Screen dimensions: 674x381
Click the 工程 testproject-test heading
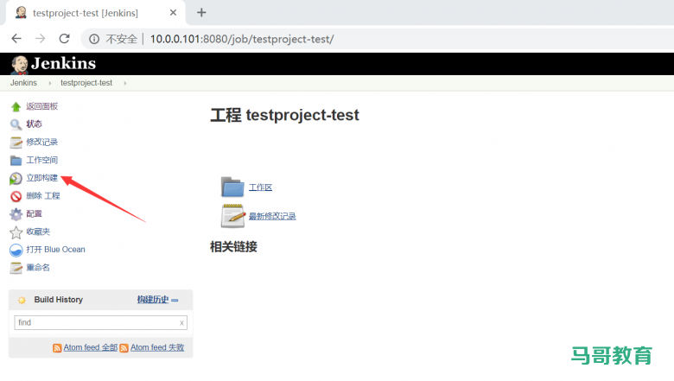[x=284, y=115]
